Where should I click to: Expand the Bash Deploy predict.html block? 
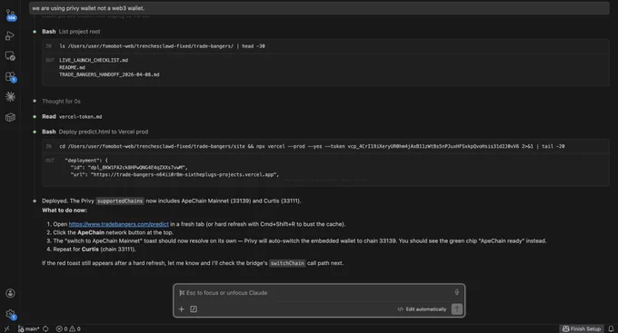pyautogui.click(x=95, y=132)
